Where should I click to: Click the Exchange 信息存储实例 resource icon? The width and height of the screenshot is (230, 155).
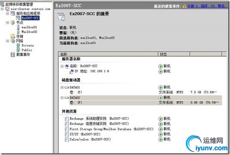click(67, 124)
